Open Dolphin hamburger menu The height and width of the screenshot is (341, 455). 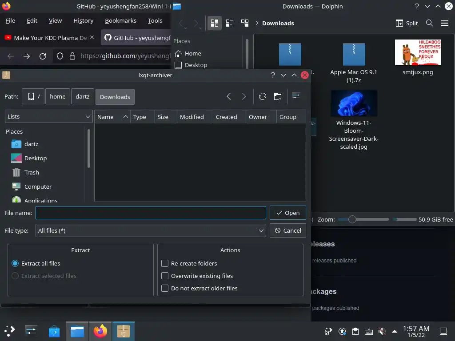pos(445,23)
